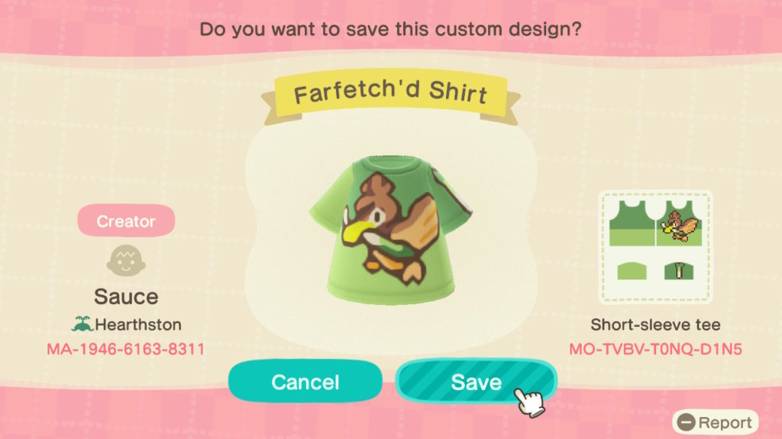This screenshot has height=439, width=782.
Task: Click the creator face avatar icon
Action: pos(126,261)
